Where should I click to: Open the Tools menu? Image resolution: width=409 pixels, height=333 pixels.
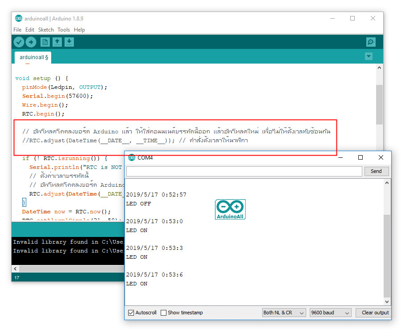pyautogui.click(x=64, y=30)
